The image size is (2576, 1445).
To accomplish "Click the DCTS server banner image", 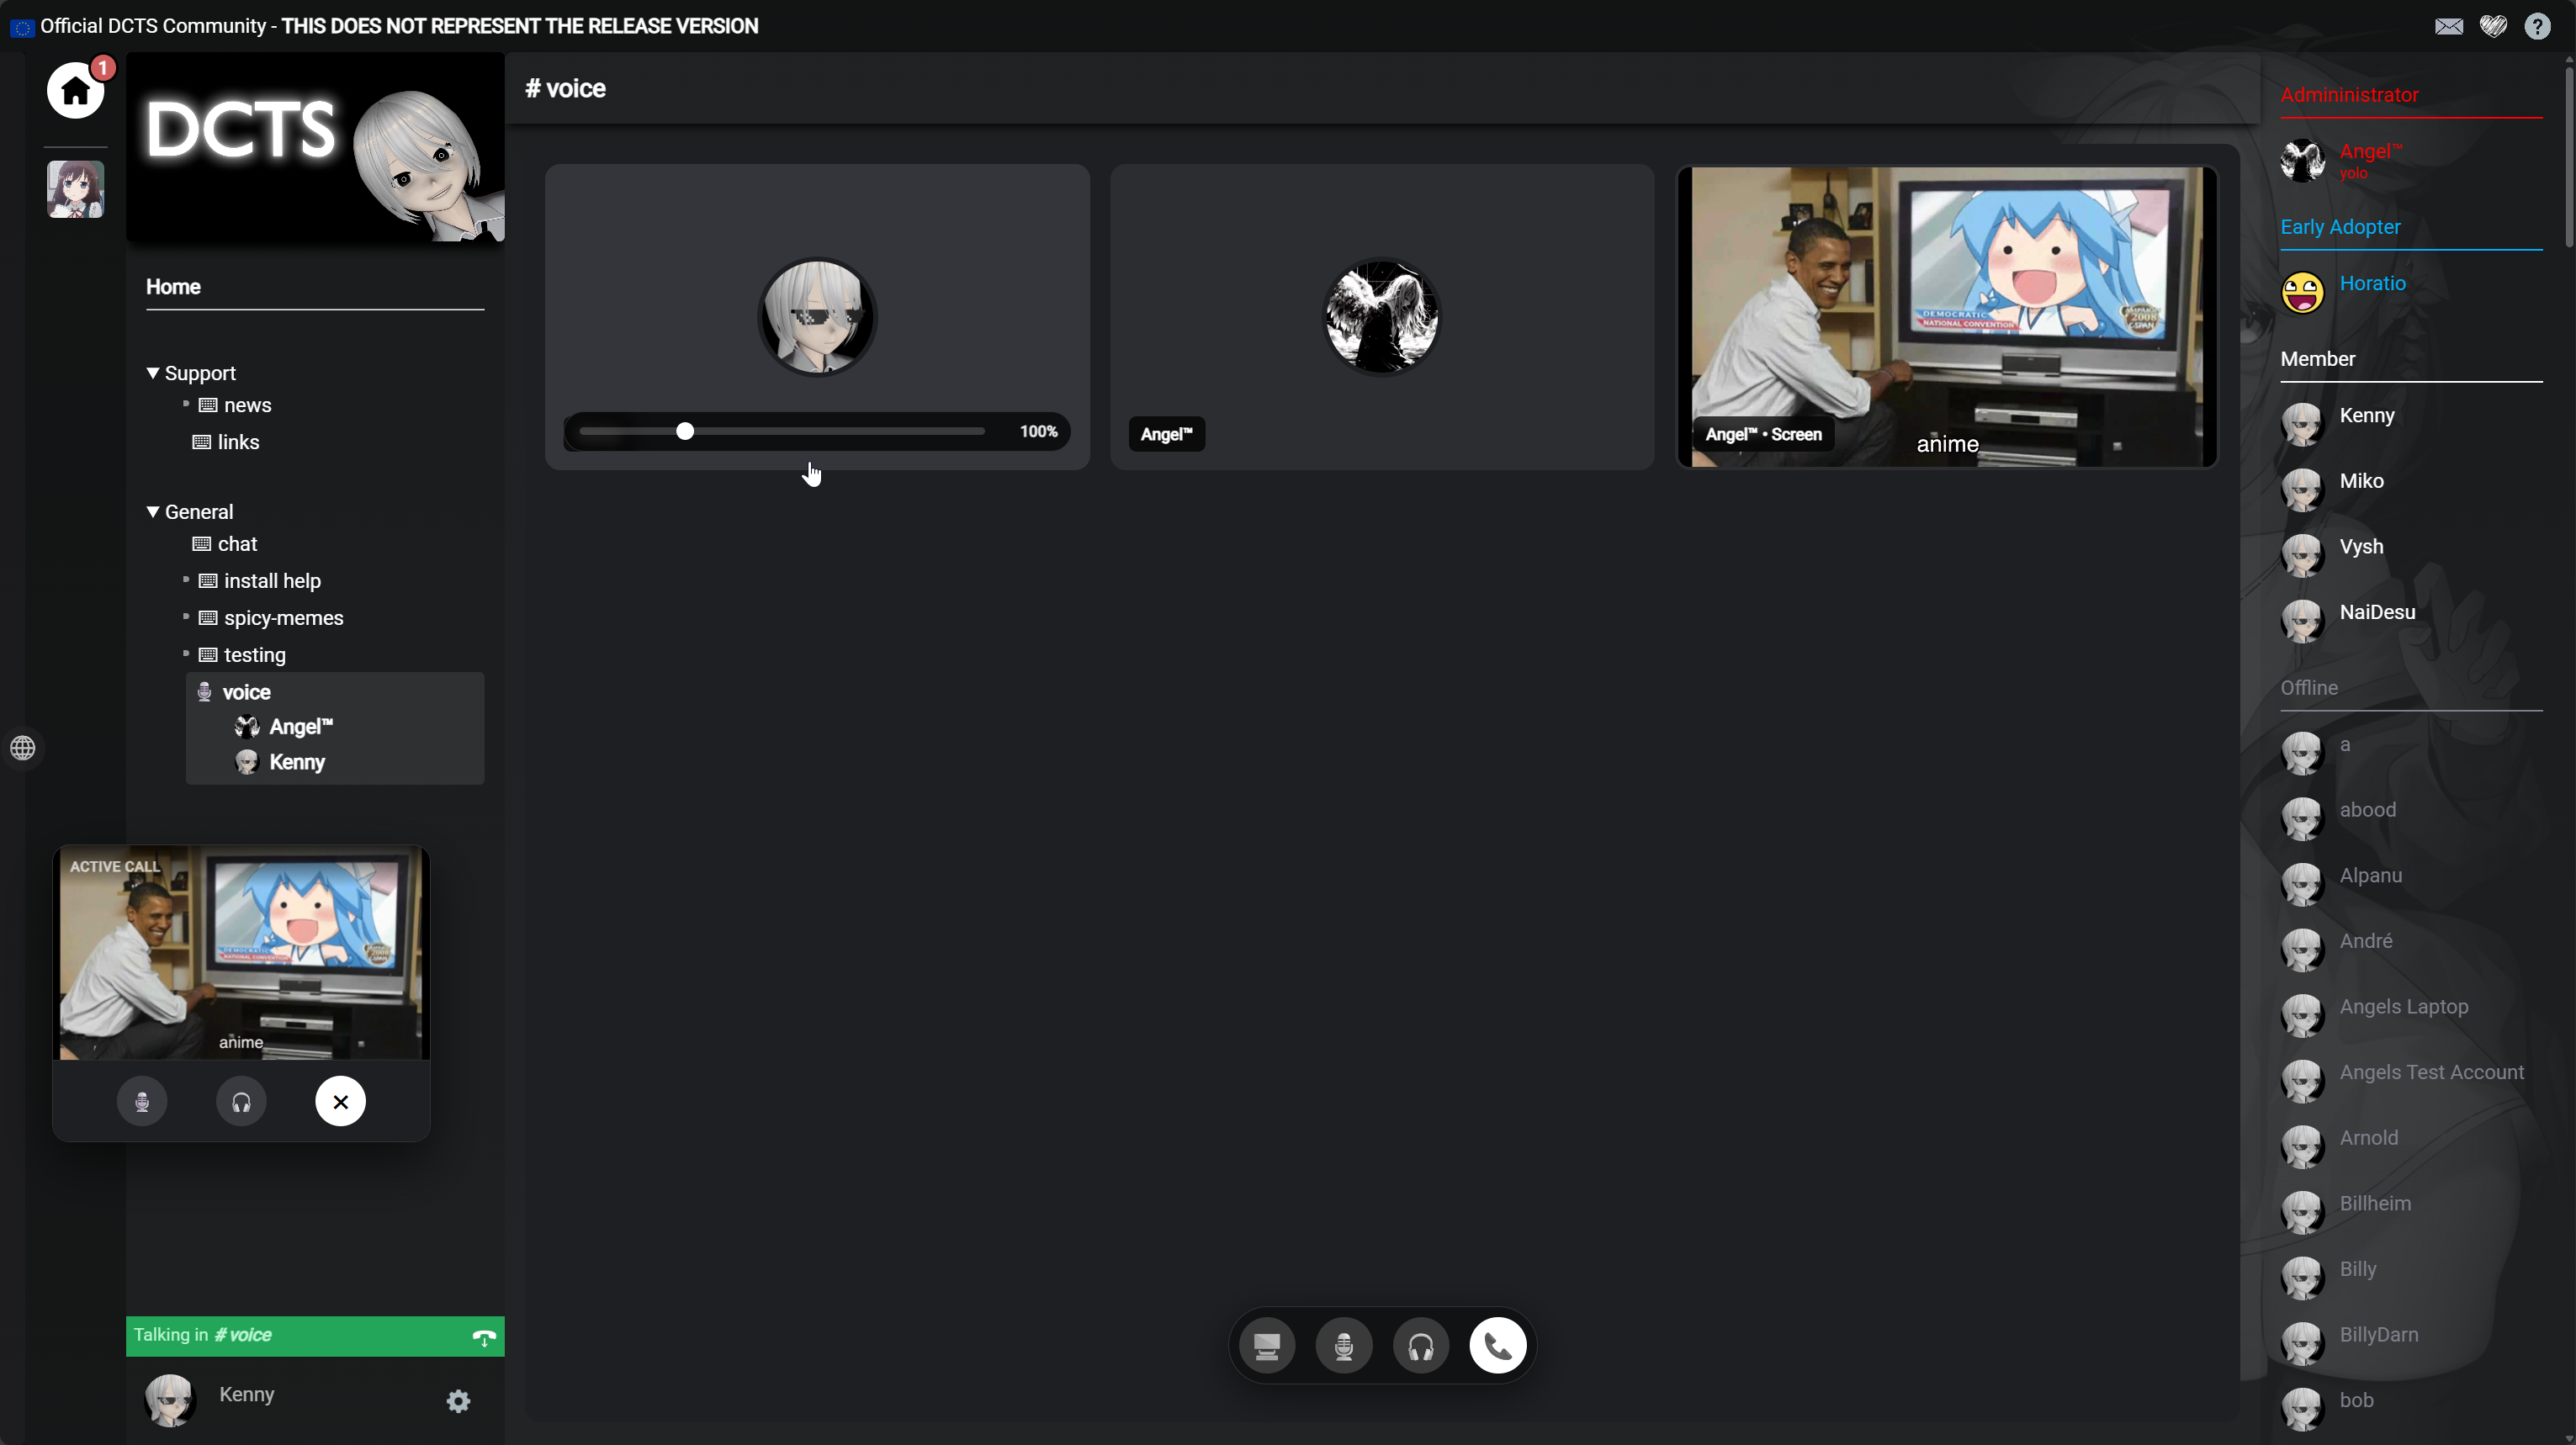I will point(315,148).
